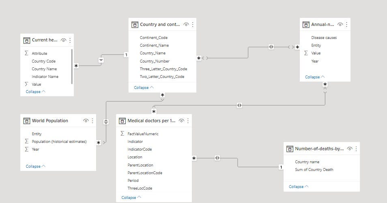Viewport: 387px width, 203px height.
Task: Open more options menu on World Population table
Action: coord(92,121)
